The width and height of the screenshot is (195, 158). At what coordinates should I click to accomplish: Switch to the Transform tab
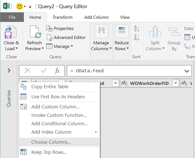(x=63, y=17)
